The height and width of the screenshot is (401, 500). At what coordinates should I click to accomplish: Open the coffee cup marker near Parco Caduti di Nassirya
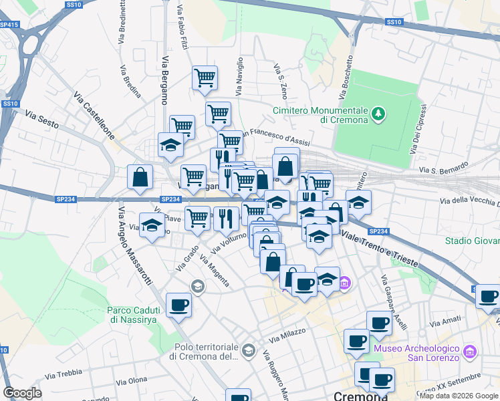[178, 305]
